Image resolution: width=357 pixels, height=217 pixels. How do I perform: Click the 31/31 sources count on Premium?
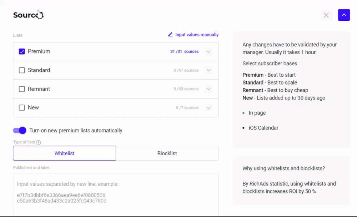(184, 52)
